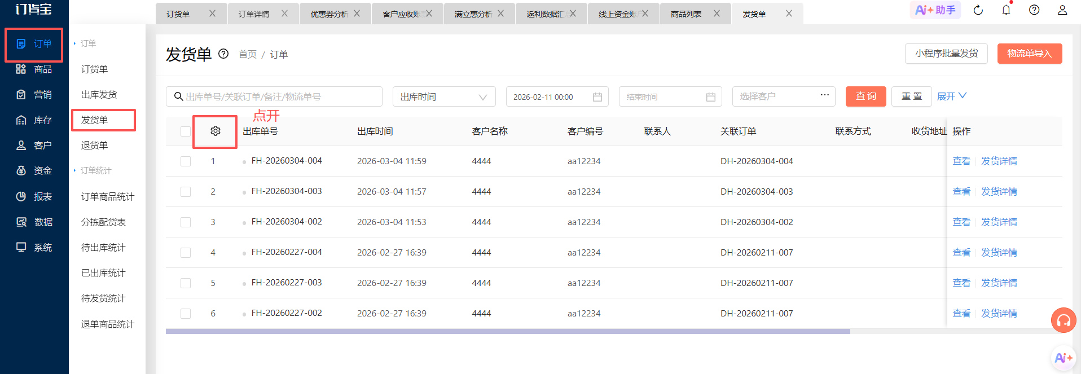This screenshot has width=1081, height=374.
Task: Open the help question mark icon in header
Action: point(1034,10)
